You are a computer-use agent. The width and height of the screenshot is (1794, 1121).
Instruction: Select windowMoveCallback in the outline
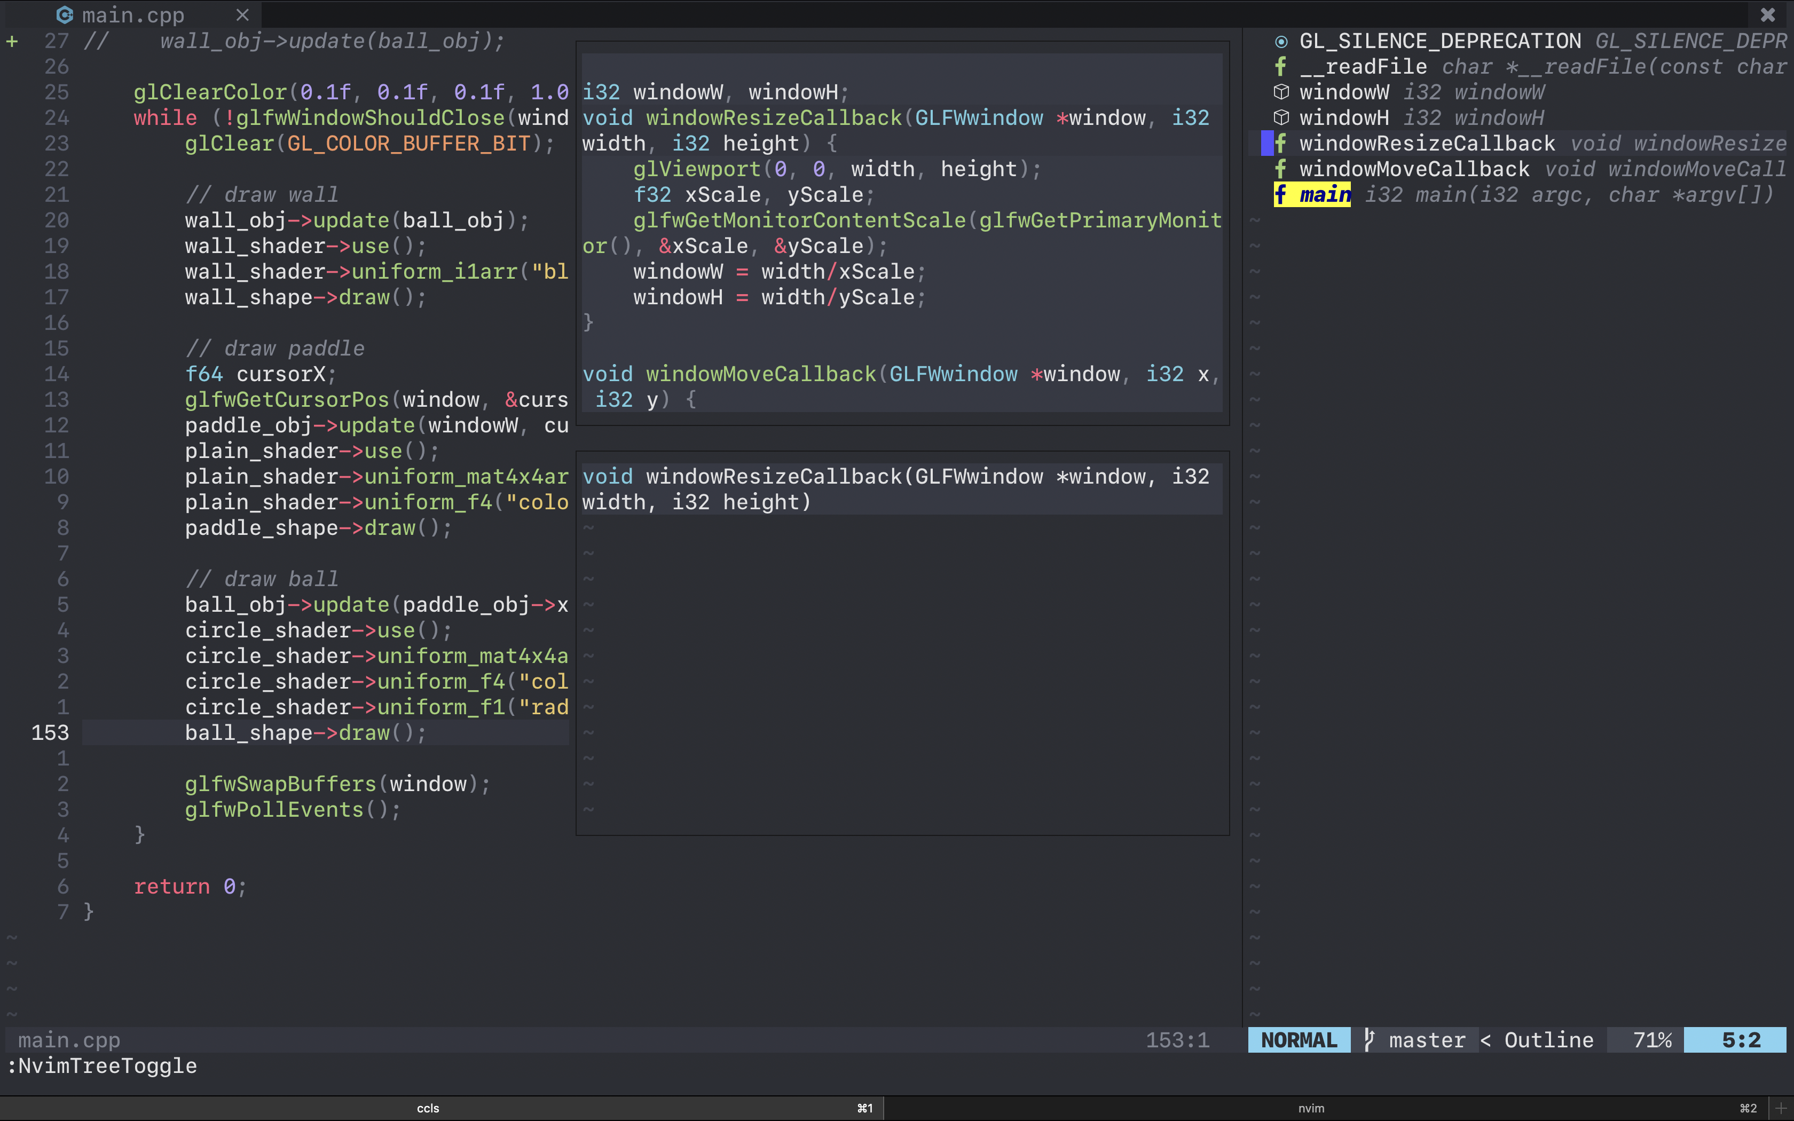1414,169
